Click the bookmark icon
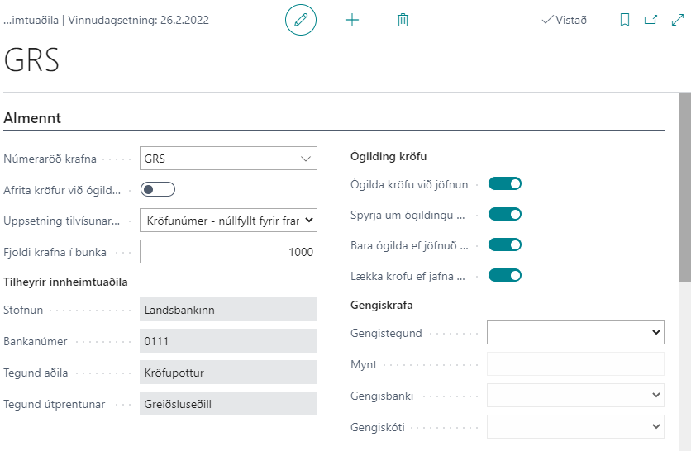 pos(625,20)
